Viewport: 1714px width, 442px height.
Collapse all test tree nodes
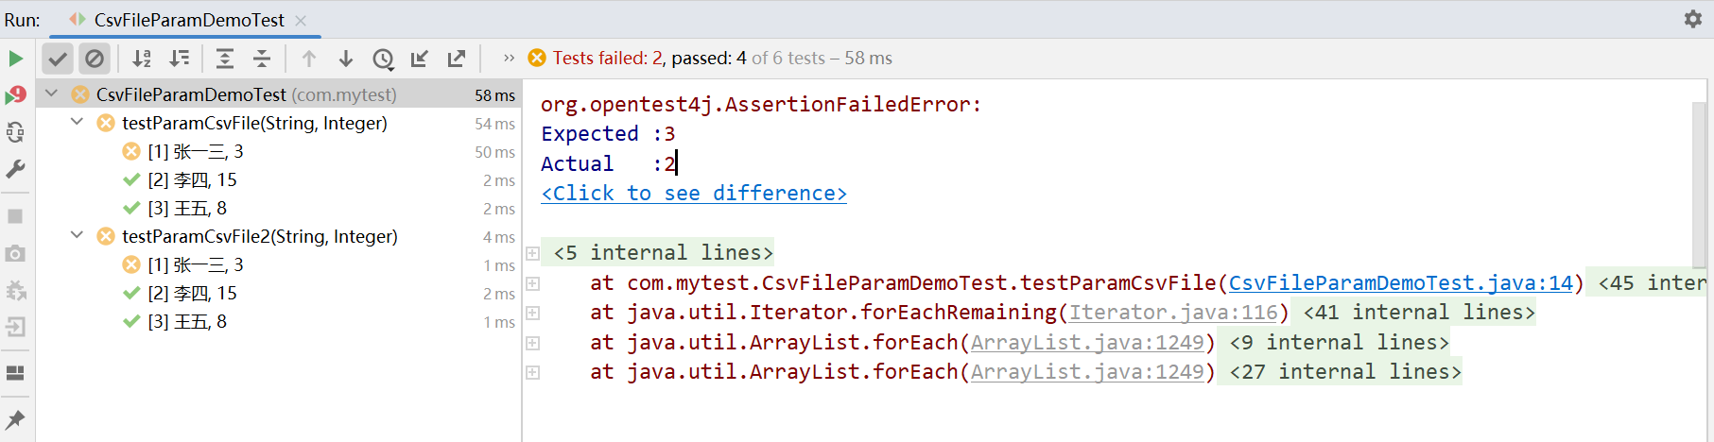click(x=262, y=59)
